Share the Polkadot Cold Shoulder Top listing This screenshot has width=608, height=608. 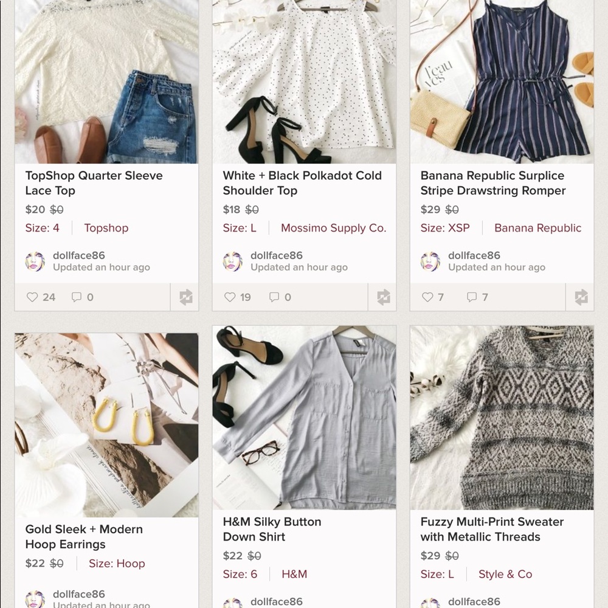click(384, 297)
